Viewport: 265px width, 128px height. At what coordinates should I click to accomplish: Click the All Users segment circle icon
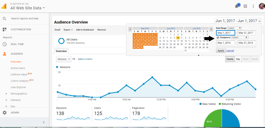(61, 41)
